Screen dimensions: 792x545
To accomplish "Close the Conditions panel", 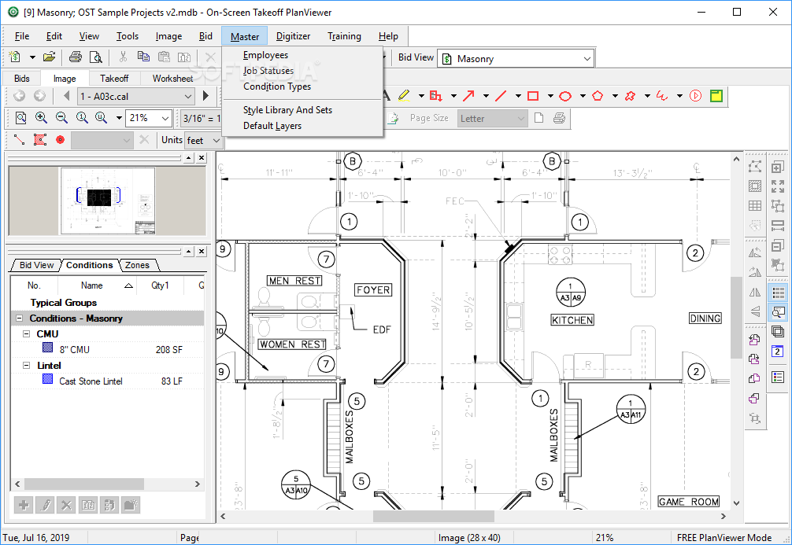I will [x=202, y=251].
